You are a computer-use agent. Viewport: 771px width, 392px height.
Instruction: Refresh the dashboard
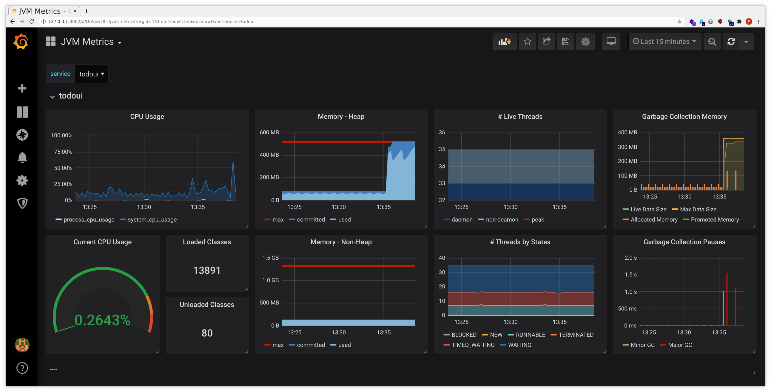(731, 41)
